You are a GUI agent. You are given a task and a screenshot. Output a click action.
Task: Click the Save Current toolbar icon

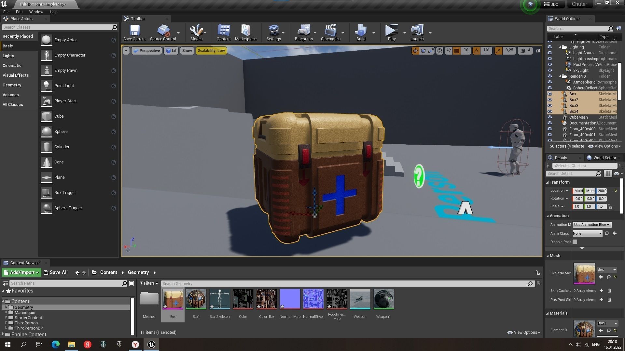(134, 31)
